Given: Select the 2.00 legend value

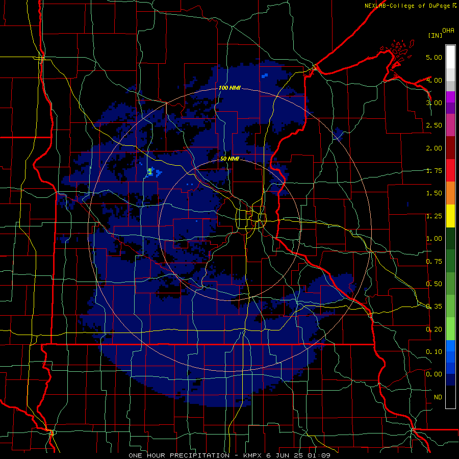Looking at the screenshot, I should pyautogui.click(x=434, y=148).
